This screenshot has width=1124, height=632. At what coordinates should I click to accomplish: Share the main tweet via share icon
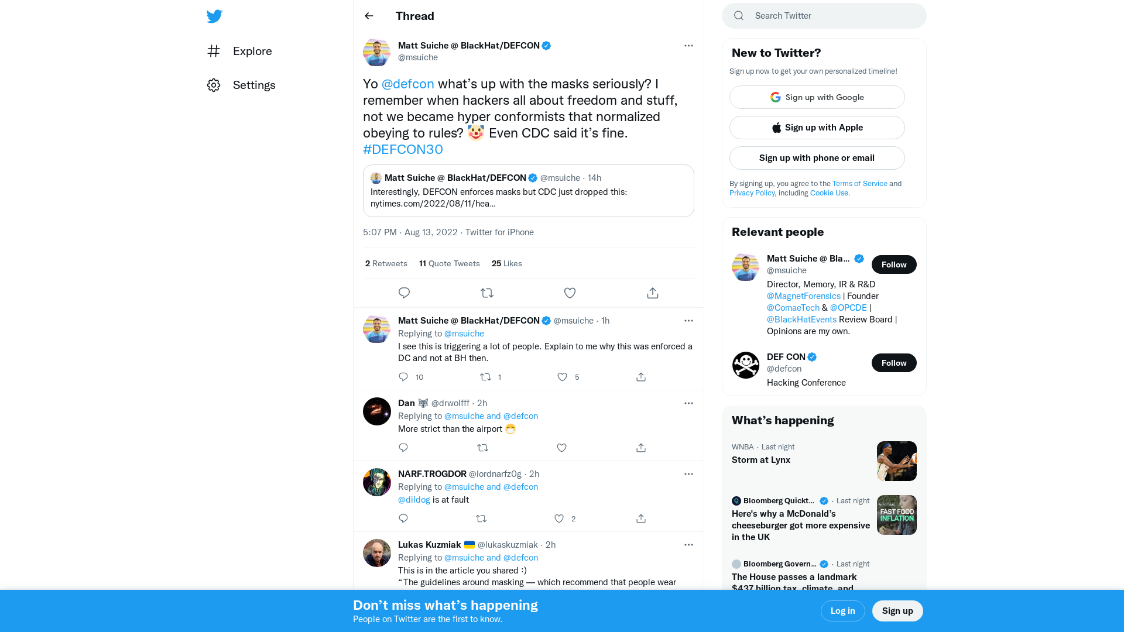653,293
